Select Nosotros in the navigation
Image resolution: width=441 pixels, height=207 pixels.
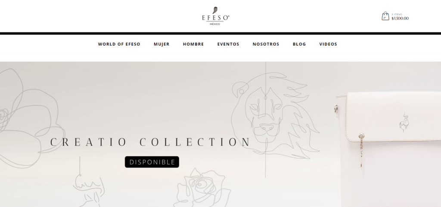[x=266, y=44]
